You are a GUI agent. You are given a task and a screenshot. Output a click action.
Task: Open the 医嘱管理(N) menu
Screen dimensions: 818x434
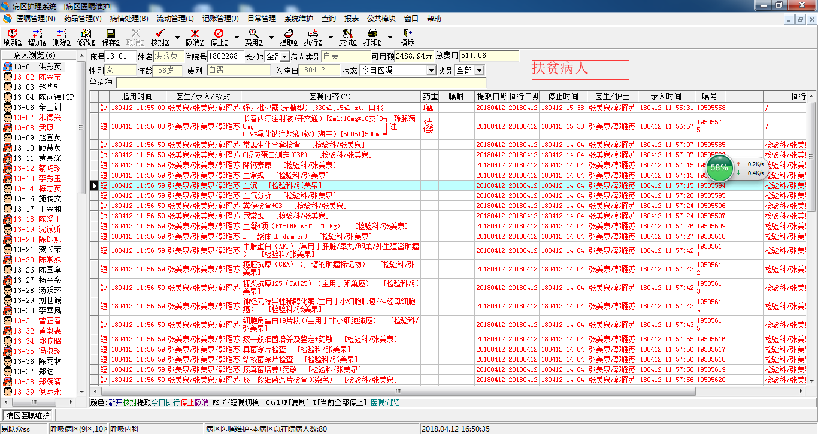tap(36, 19)
